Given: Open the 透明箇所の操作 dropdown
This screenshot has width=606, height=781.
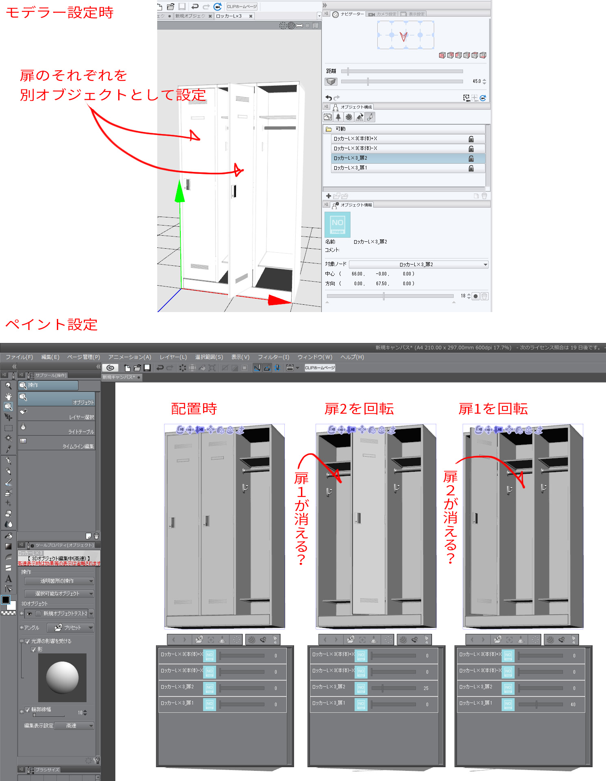Looking at the screenshot, I should click(59, 581).
